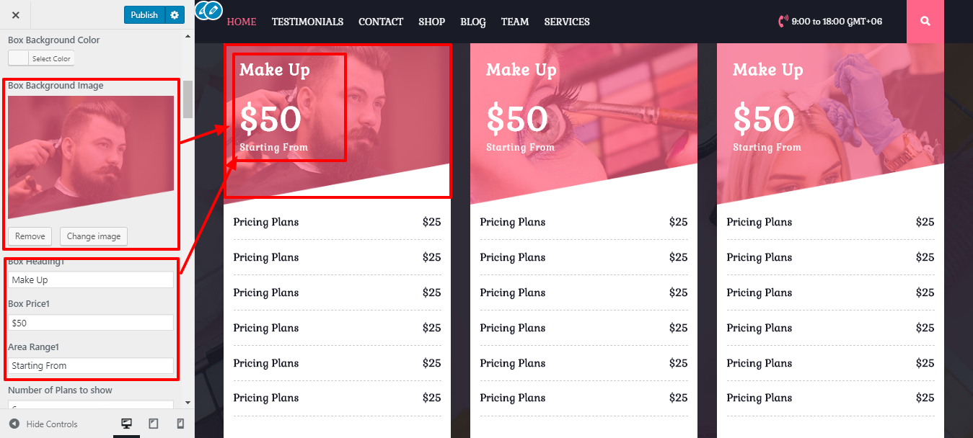Click the Publish button
This screenshot has height=438, width=973.
144,14
